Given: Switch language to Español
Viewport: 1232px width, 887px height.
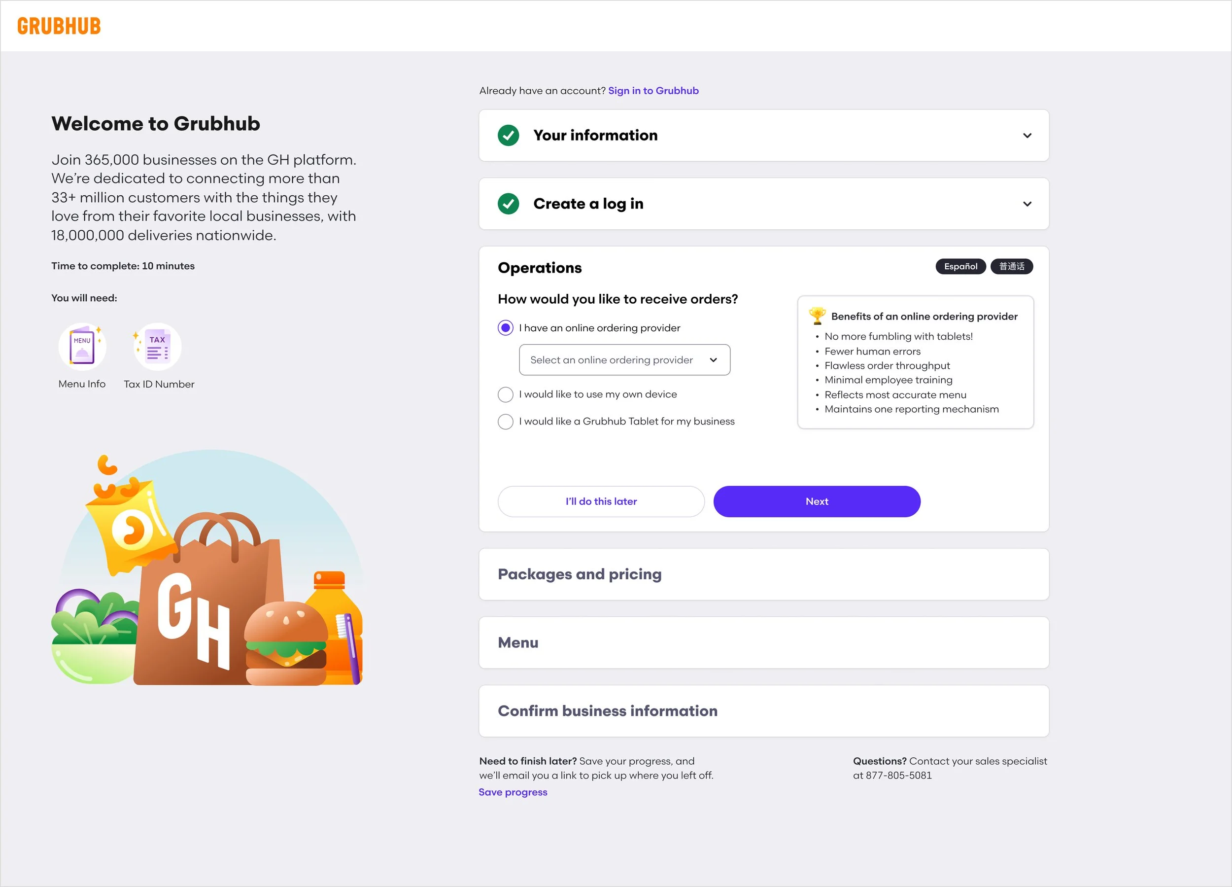Looking at the screenshot, I should 960,266.
